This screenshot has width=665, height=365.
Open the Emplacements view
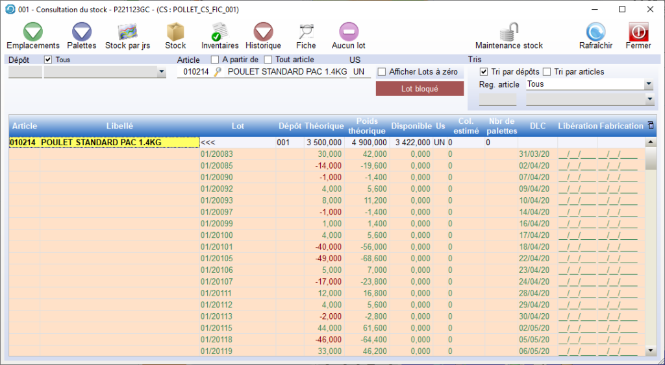click(33, 32)
